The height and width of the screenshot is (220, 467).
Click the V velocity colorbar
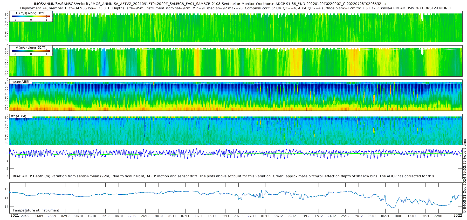pos(31,51)
